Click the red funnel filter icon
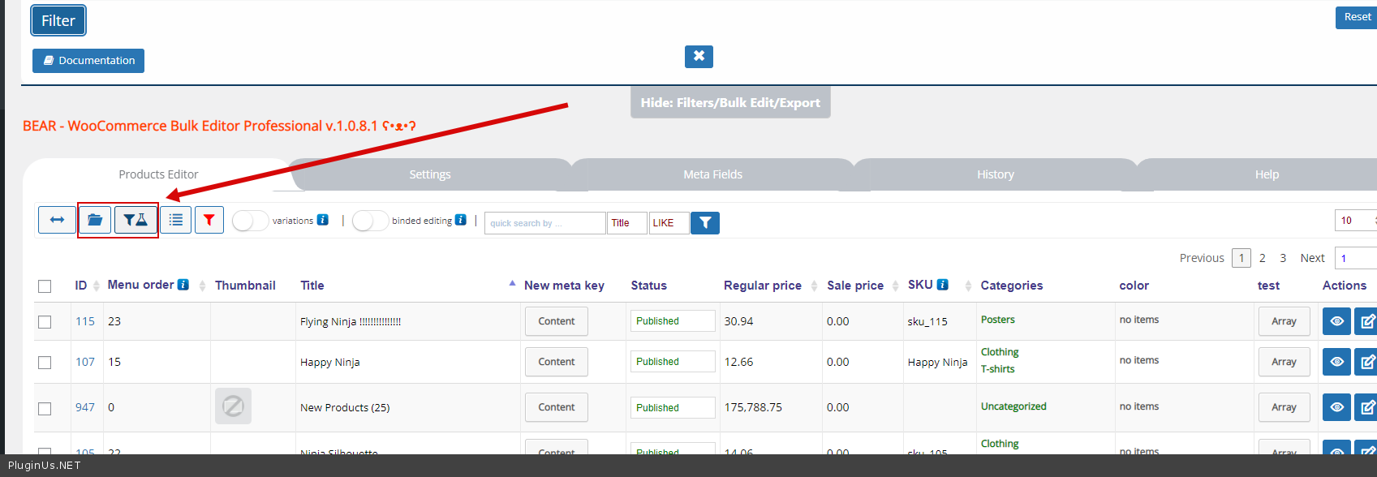Screen dimensions: 1377x477 209,220
